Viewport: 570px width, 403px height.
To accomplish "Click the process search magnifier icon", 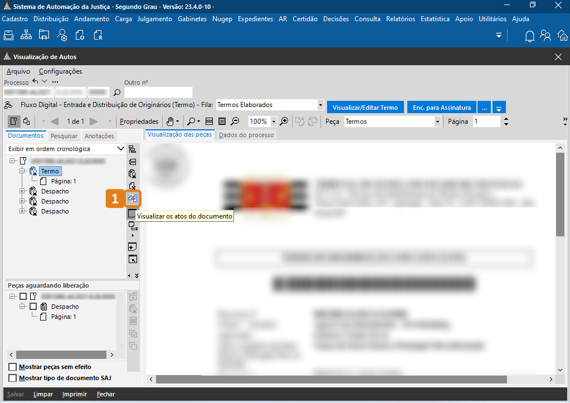I will pos(117,93).
